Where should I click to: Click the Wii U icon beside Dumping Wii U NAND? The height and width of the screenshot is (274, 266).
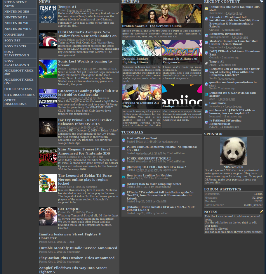(206, 94)
